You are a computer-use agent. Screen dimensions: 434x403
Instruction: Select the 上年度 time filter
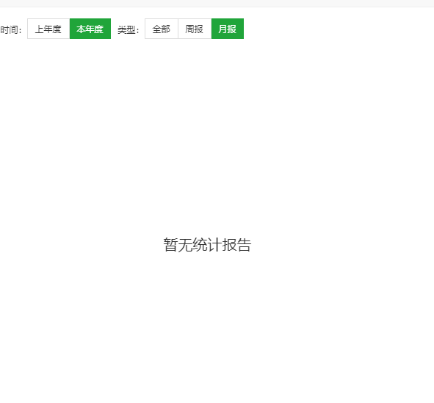[48, 29]
